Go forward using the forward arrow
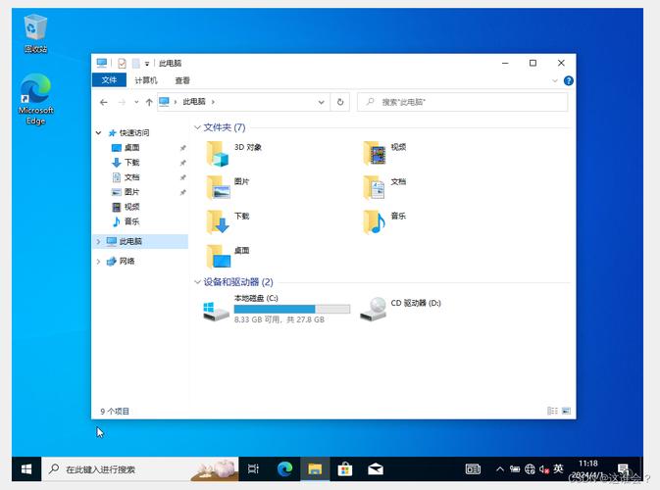Viewport: 660px width, 490px height. click(x=122, y=102)
